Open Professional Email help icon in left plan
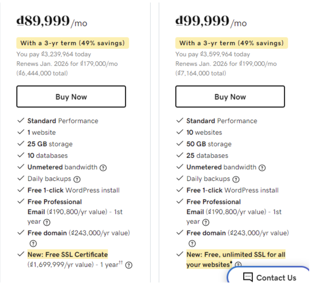The height and width of the screenshot is (284, 325). coord(47,222)
